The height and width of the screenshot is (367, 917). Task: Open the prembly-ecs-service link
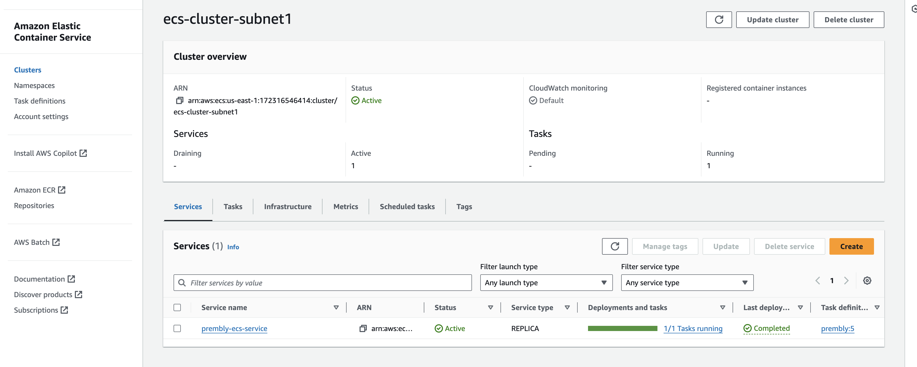tap(234, 329)
